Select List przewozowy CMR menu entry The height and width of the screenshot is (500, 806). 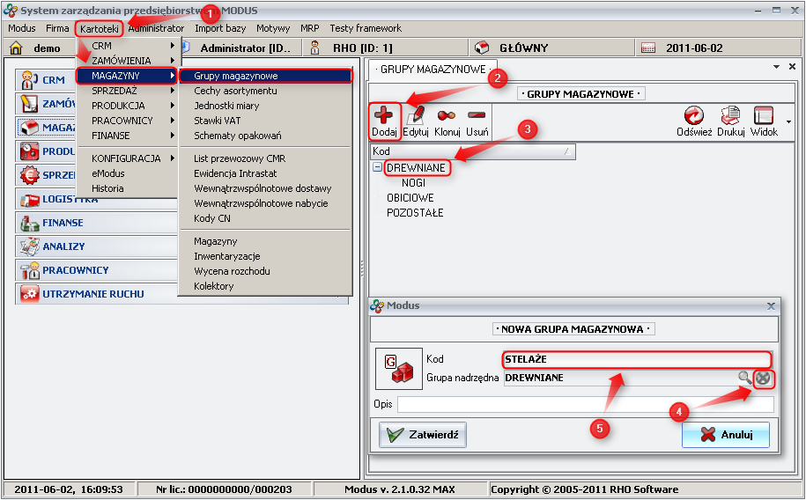coord(265,158)
